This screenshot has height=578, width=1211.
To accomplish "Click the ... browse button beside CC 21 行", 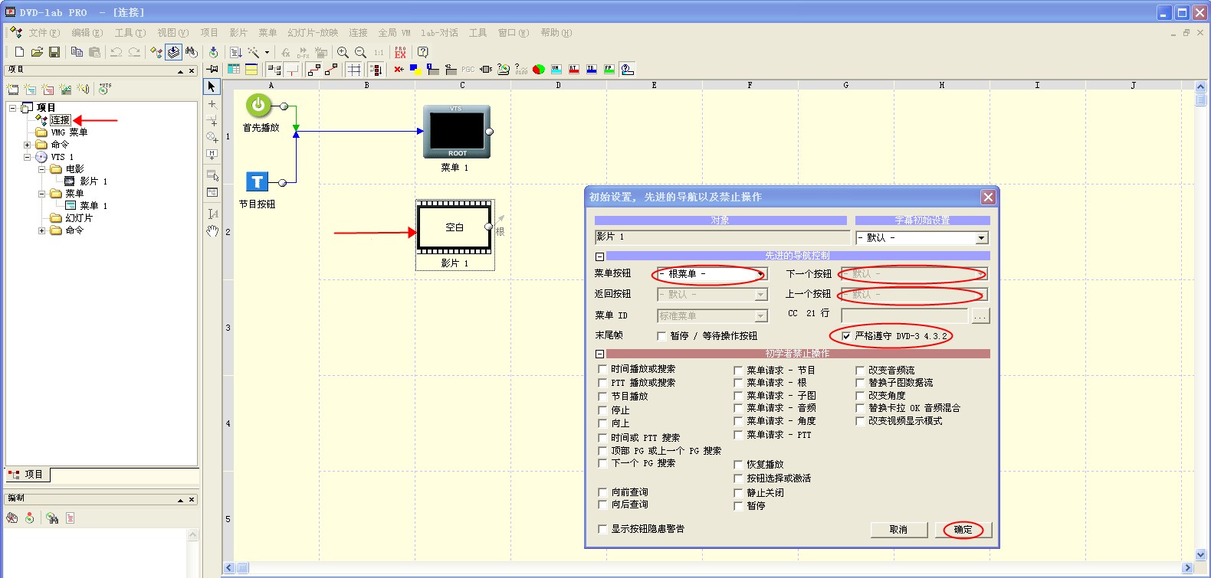I will [x=980, y=315].
